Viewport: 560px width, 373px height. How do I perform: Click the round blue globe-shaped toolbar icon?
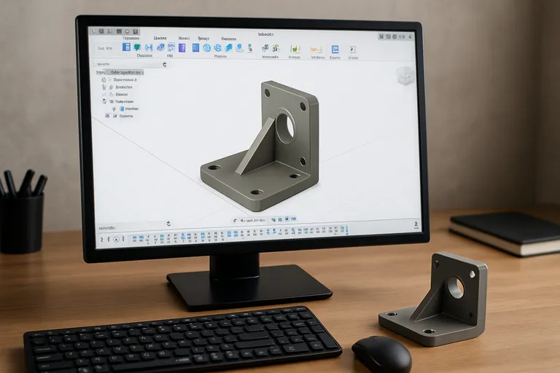coord(206,48)
